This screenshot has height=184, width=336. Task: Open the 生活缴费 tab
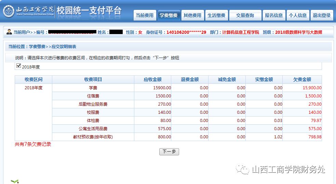216,15
